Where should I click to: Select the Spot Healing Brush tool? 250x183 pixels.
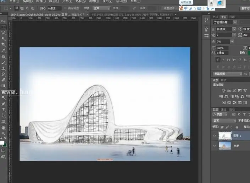point(3,57)
